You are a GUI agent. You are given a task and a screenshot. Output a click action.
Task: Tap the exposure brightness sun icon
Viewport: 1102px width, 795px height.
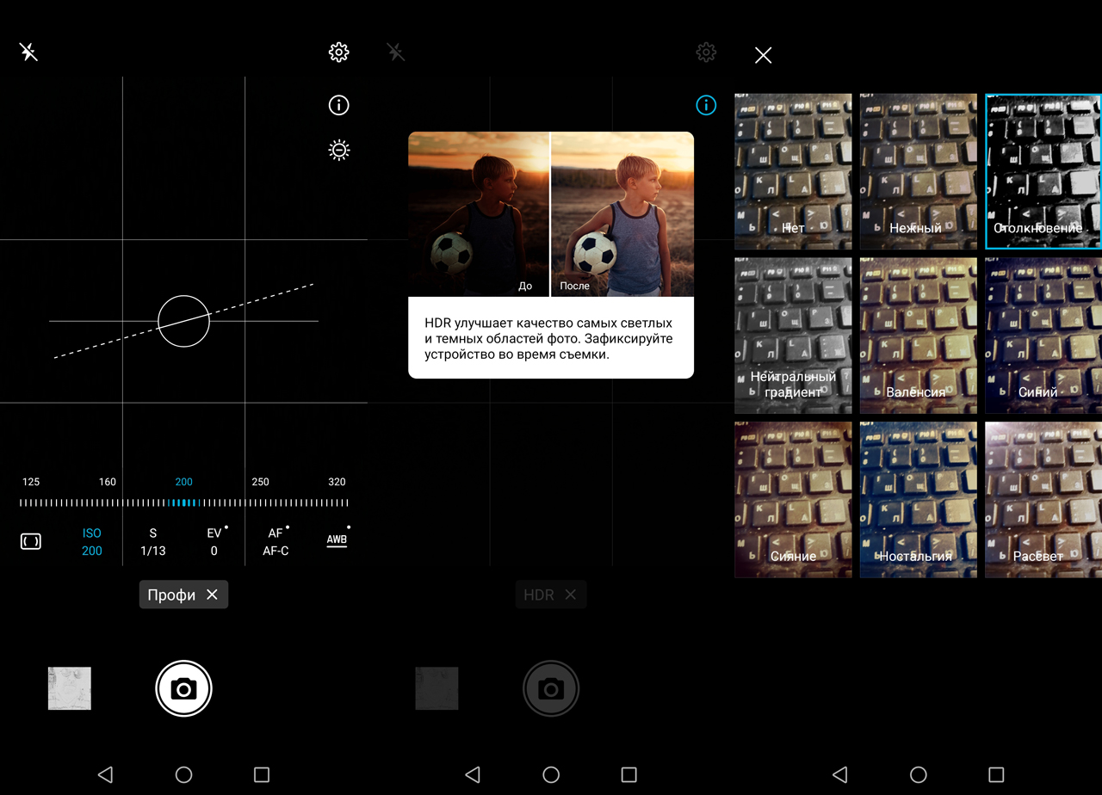pos(338,151)
